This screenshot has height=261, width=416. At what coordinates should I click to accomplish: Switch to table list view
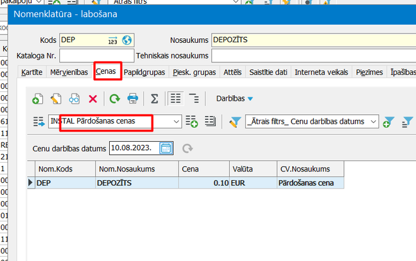tap(175, 98)
